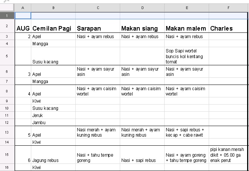
Task: Select column A header
Action: 23,8
